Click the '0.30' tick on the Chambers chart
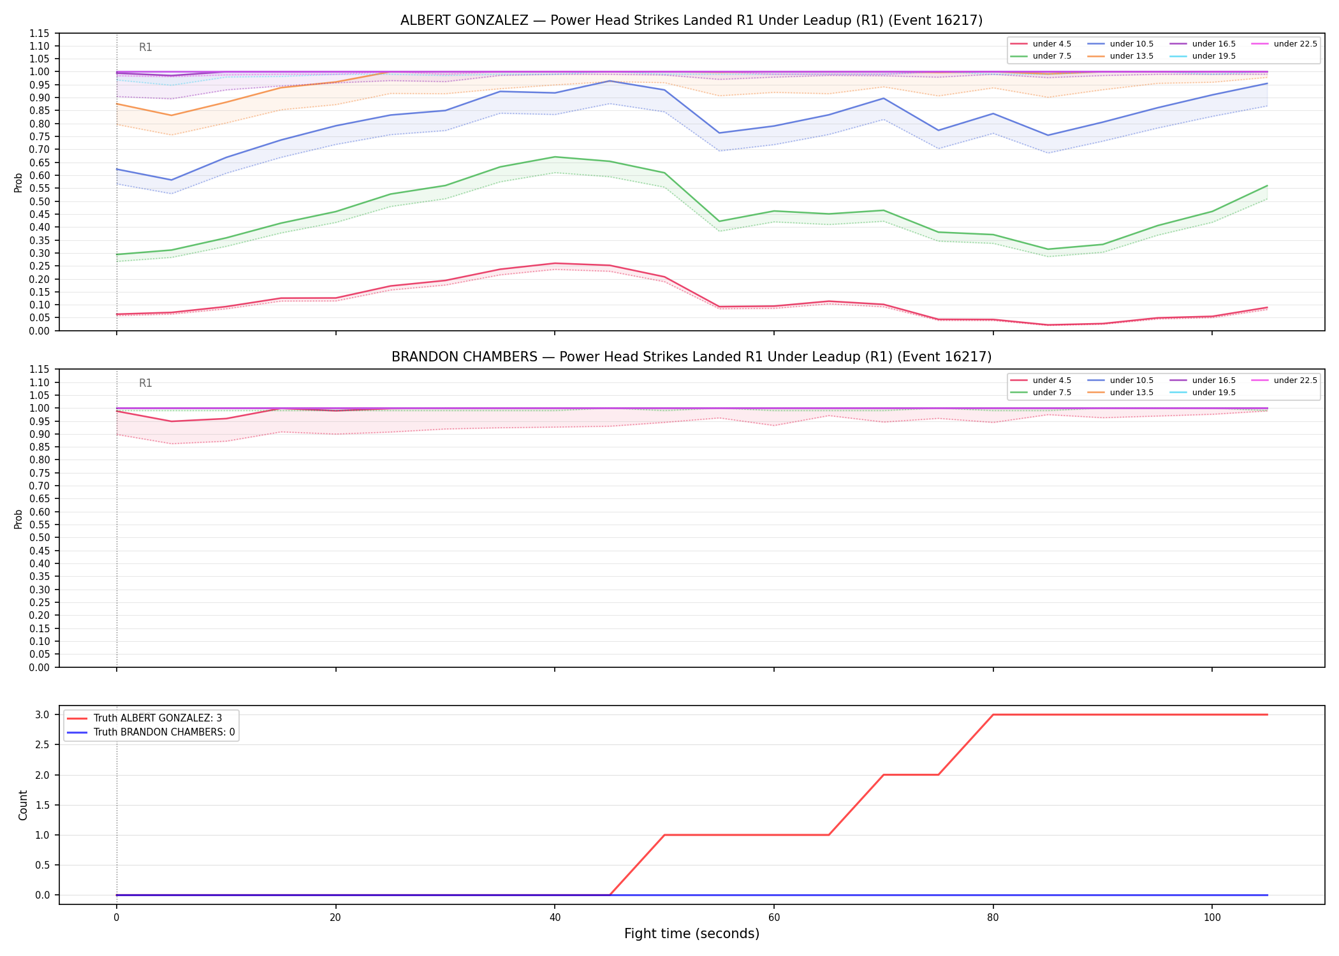The width and height of the screenshot is (1339, 956). tap(40, 590)
